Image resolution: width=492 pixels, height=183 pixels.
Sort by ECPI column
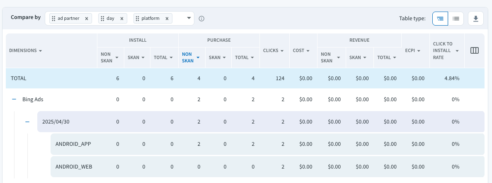pos(419,51)
